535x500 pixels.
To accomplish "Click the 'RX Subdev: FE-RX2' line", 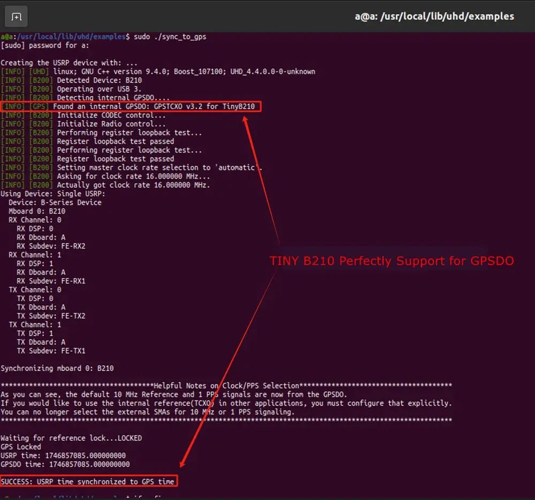I will [51, 246].
